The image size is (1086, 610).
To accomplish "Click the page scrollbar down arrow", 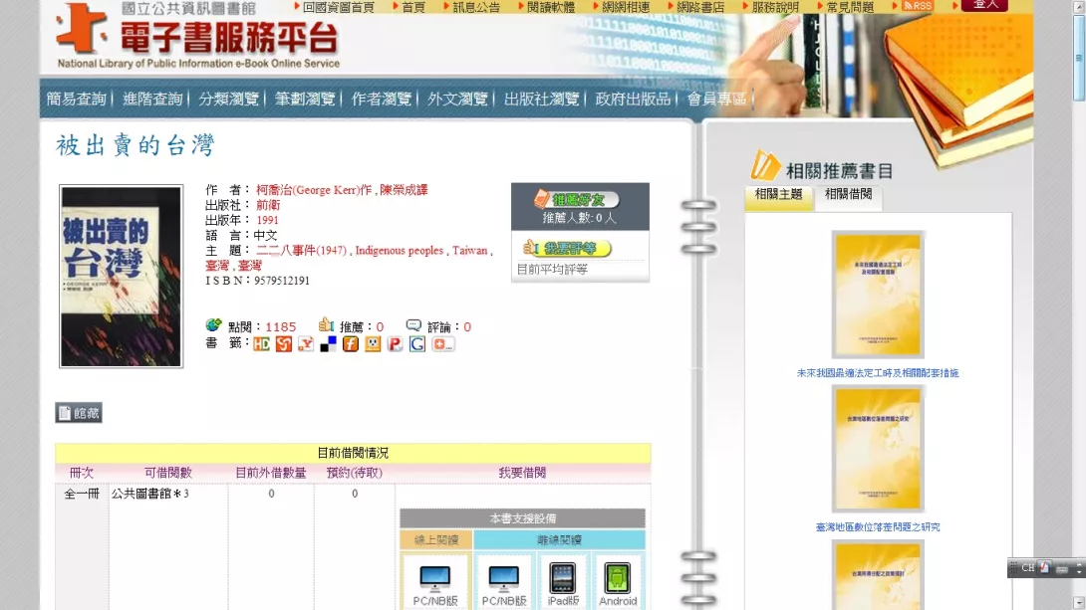I will click(1079, 602).
